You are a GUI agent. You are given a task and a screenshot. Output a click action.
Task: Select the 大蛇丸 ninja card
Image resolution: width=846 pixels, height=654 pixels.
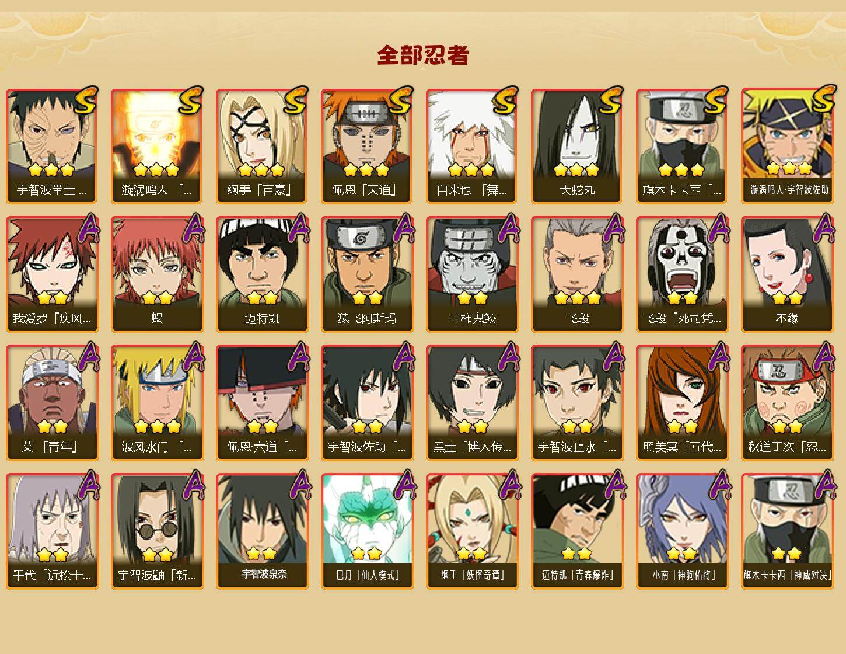point(577,146)
